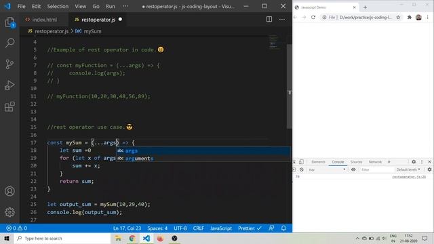Click the Prettier status item
434x244 pixels.
pyautogui.click(x=250, y=228)
